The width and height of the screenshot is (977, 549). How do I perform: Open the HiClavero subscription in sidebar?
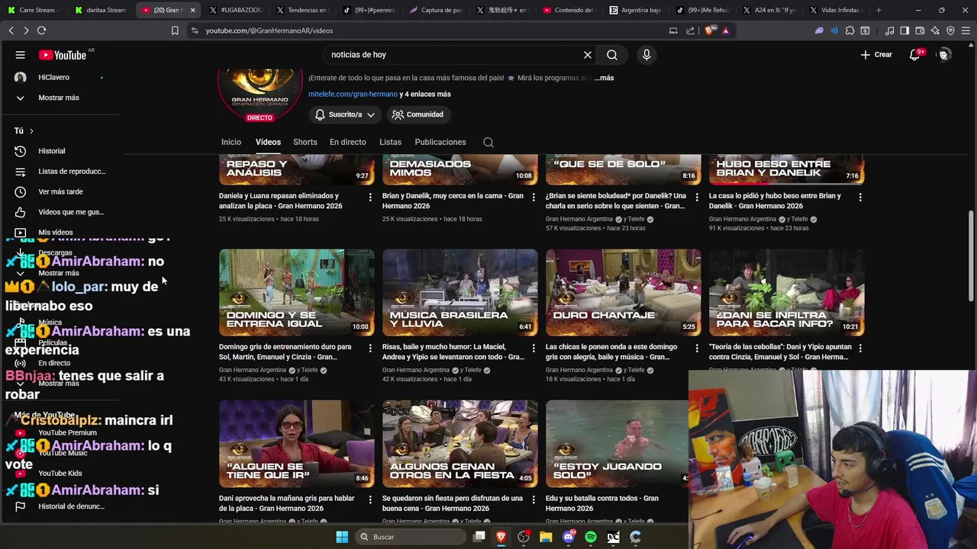point(60,77)
